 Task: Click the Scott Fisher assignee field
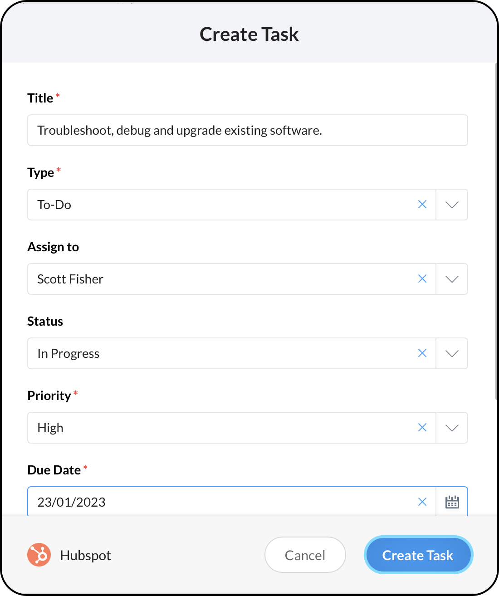point(218,279)
